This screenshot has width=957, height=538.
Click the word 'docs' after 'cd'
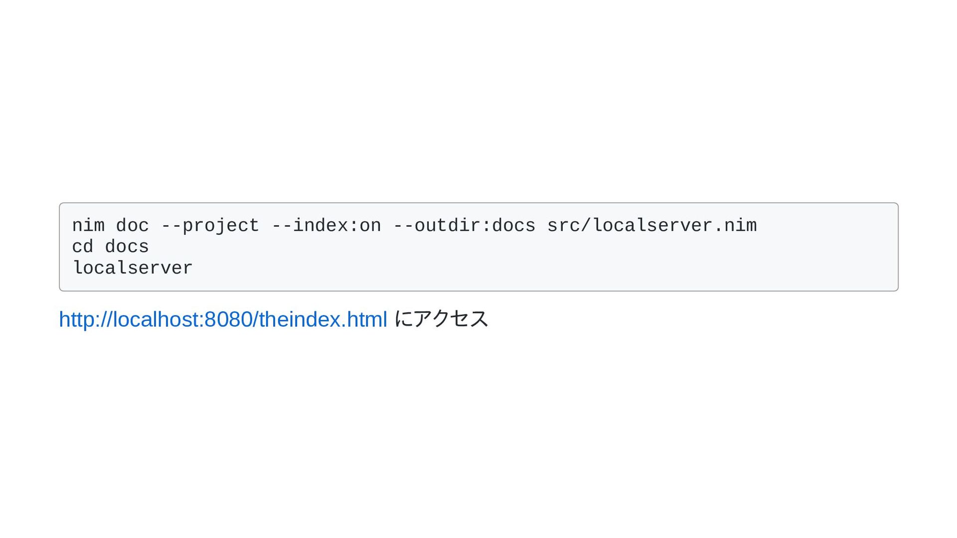coord(127,247)
